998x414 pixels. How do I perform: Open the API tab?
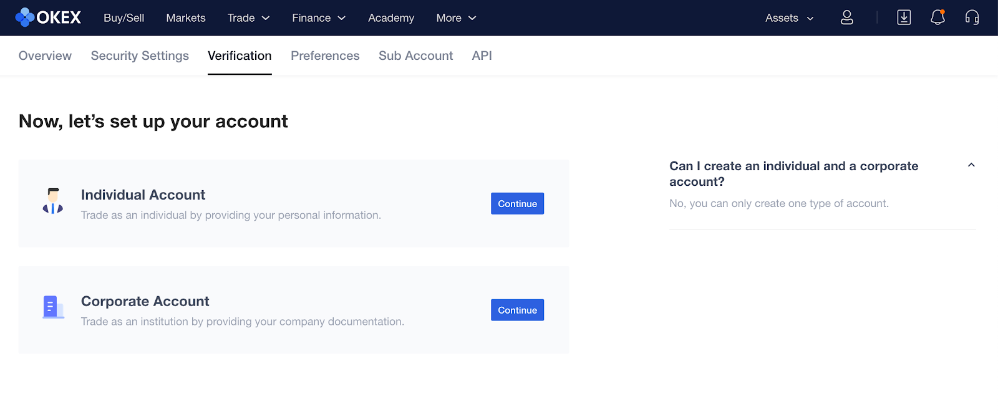[482, 55]
